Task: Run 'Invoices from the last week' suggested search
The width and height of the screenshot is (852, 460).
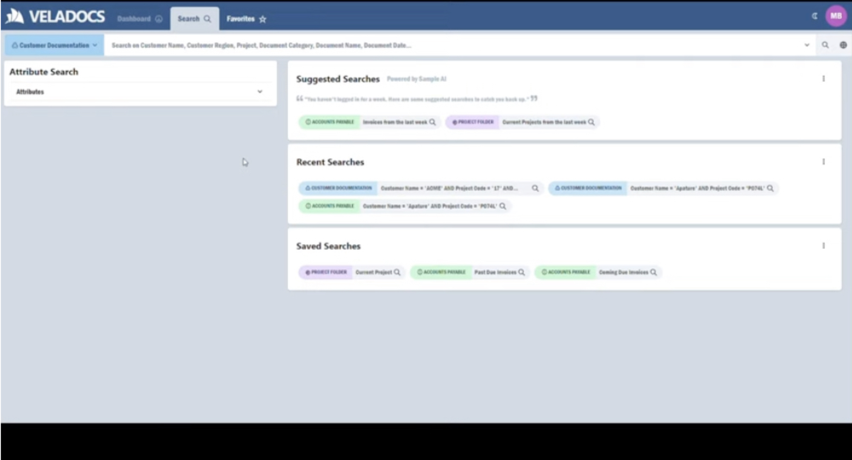Action: click(x=398, y=122)
